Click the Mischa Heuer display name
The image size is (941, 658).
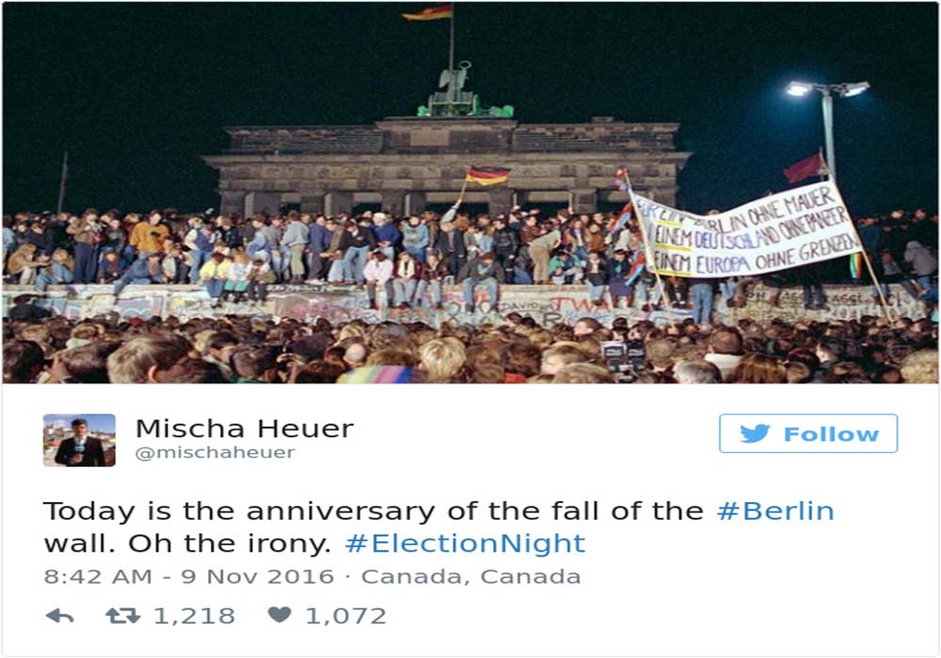point(245,429)
